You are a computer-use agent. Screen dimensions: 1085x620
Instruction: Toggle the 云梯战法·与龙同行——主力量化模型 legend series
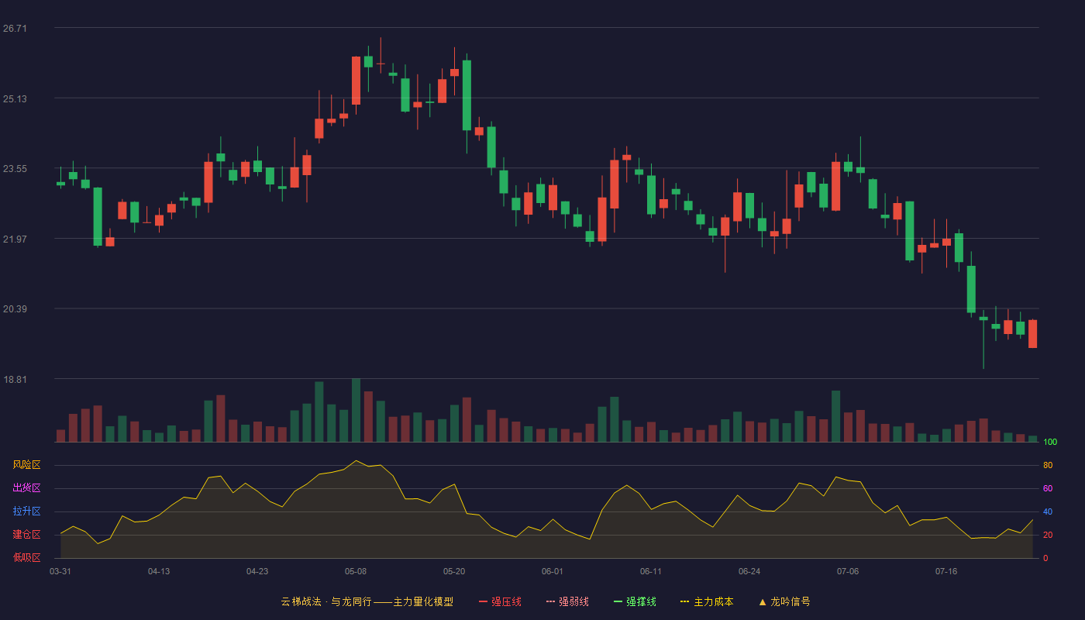point(367,601)
